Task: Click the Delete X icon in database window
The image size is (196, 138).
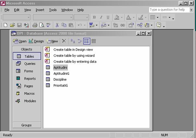Action: 64,41
